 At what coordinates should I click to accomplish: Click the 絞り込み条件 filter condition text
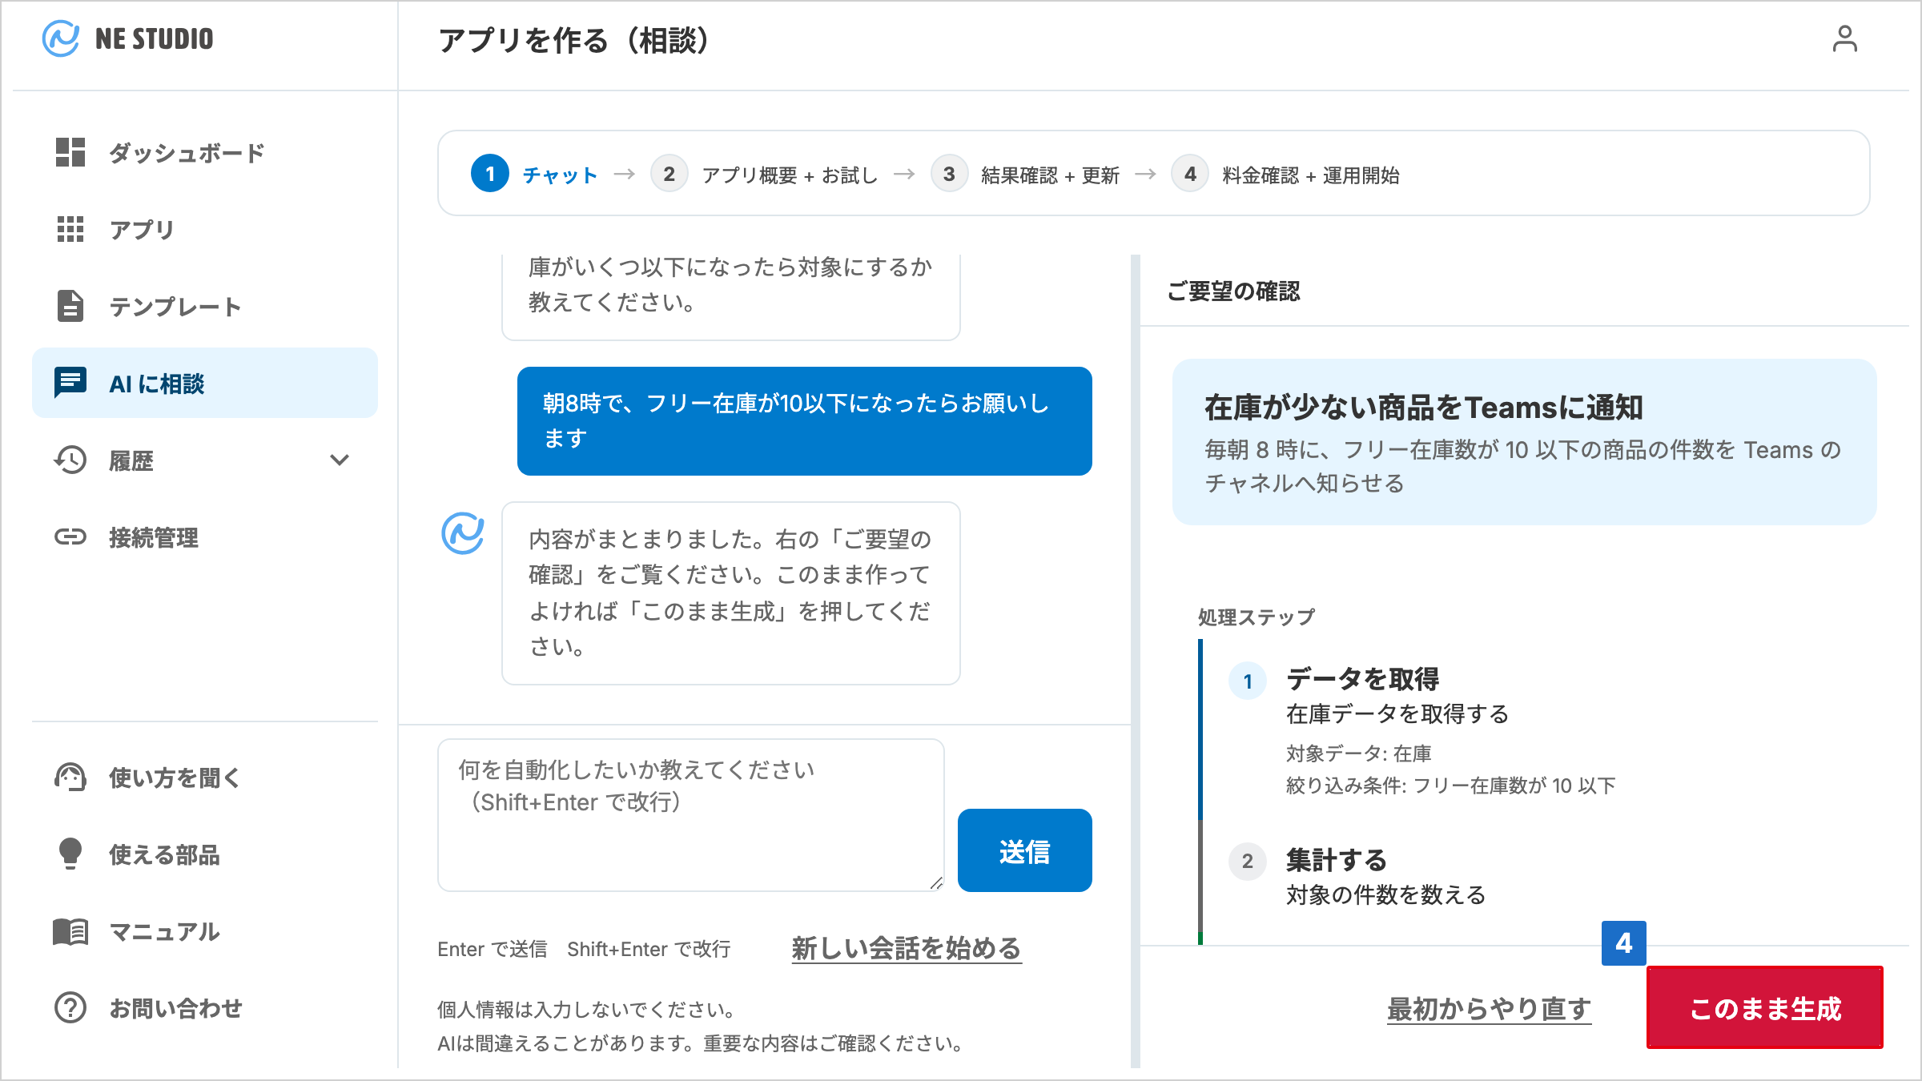(x=1450, y=786)
